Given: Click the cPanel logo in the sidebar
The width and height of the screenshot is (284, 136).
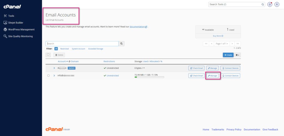Looking at the screenshot, I should pyautogui.click(x=12, y=7).
